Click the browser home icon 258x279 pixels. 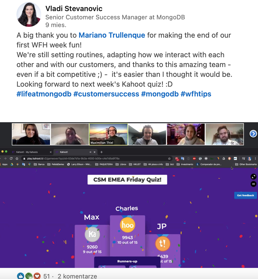pyautogui.click(x=17, y=158)
